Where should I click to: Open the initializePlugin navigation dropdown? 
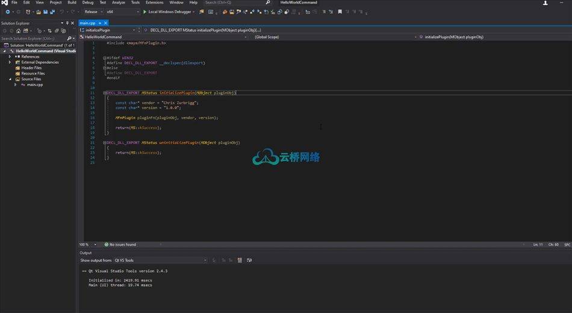pos(134,30)
